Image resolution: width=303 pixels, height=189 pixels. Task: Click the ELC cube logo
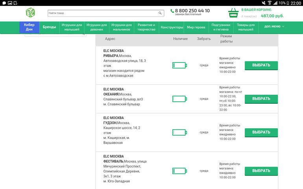(30, 13)
